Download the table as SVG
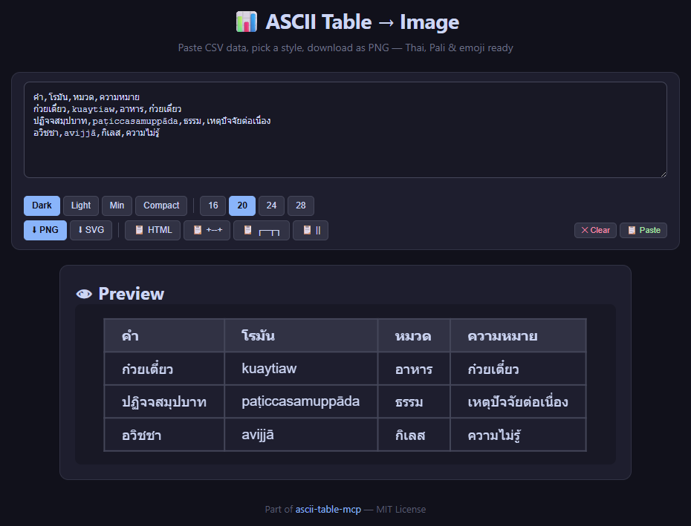Screen dimensions: 691x526 pos(91,230)
